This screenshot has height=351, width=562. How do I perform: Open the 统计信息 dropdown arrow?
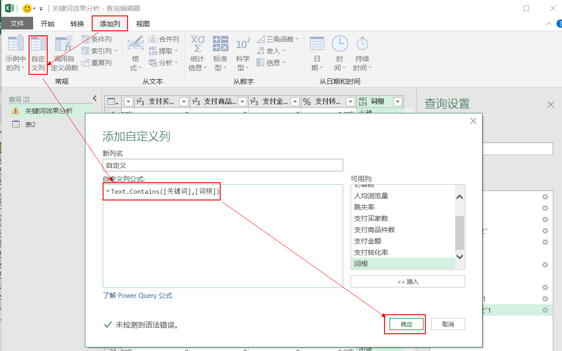point(205,68)
